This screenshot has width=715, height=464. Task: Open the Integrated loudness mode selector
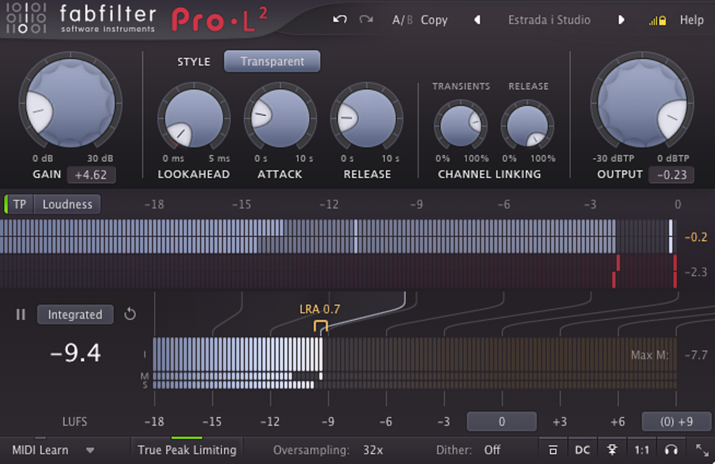75,314
